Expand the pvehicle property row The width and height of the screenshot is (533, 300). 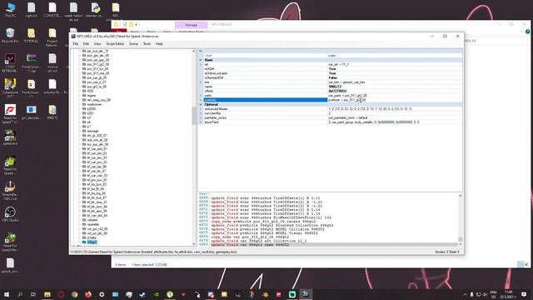pos(201,100)
